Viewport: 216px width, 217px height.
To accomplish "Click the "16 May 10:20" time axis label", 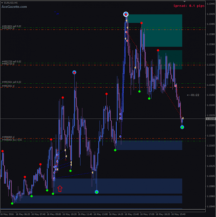I will (70, 214).
